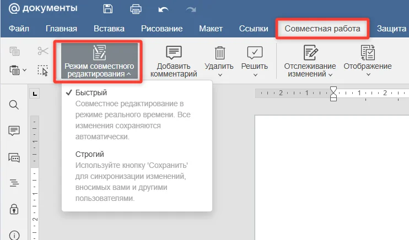Click the Display mode icon
This screenshot has height=240, width=409.
pos(368,53)
